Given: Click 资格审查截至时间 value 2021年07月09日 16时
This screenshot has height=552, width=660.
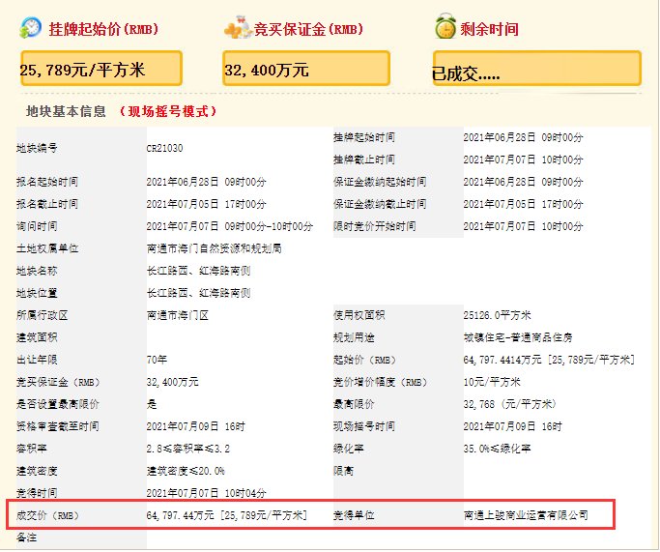Looking at the screenshot, I should [196, 427].
